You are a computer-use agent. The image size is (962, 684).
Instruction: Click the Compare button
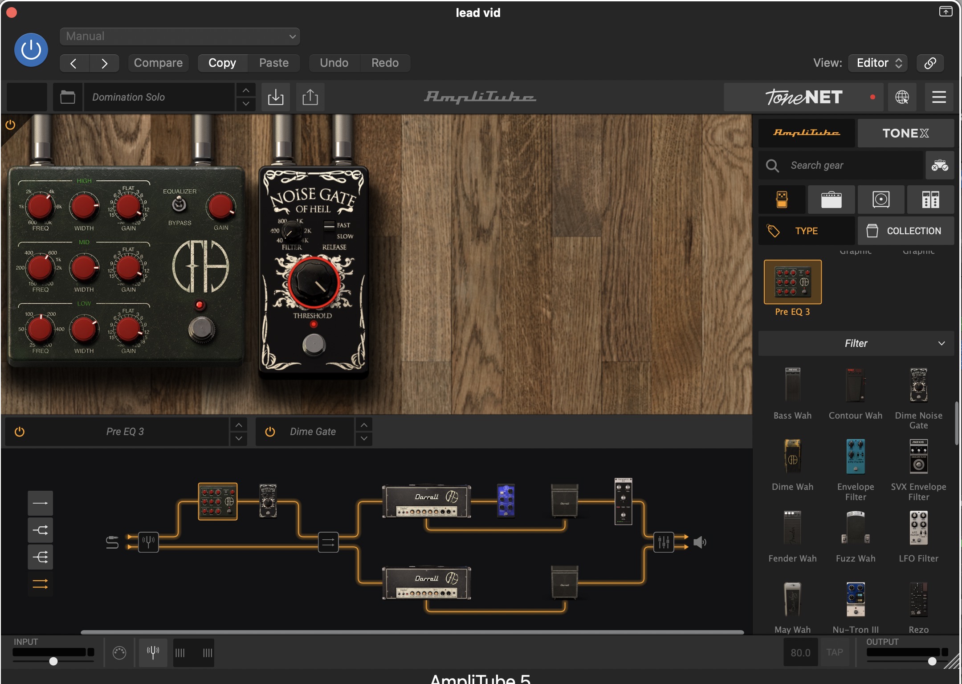point(158,63)
